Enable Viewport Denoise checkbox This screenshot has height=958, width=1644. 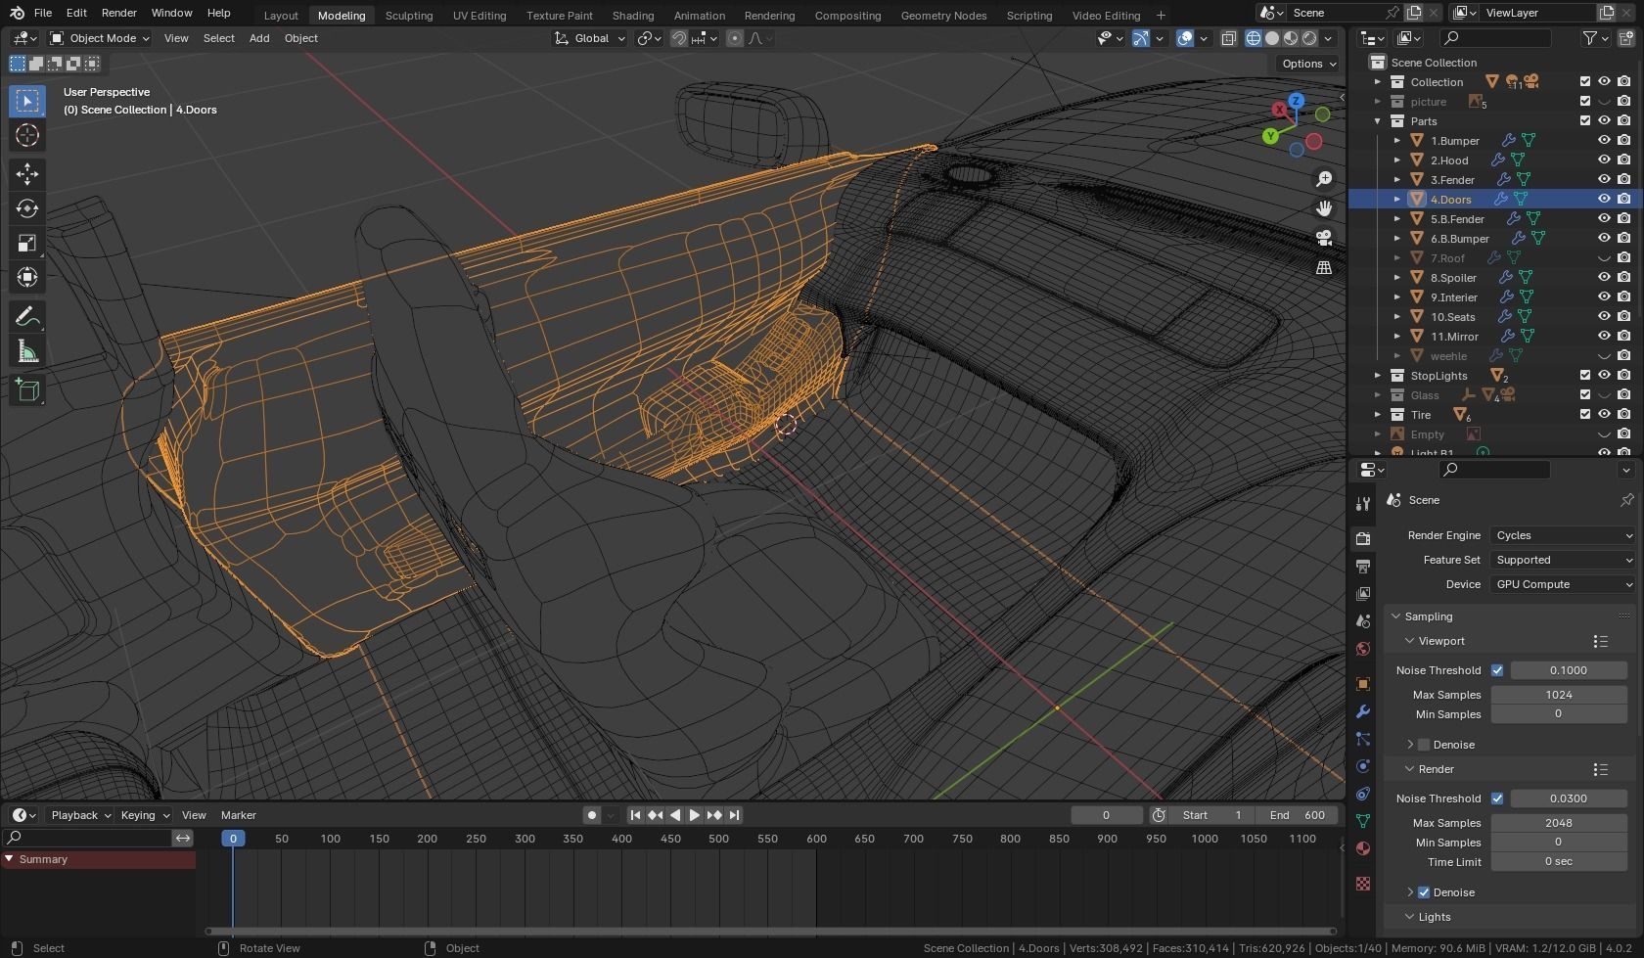pos(1424,745)
